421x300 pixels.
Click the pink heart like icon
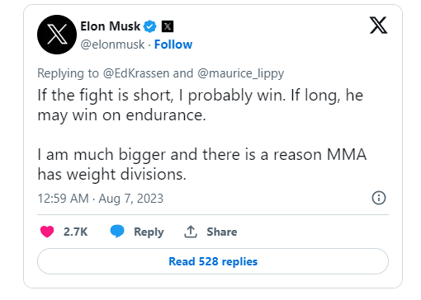[47, 232]
